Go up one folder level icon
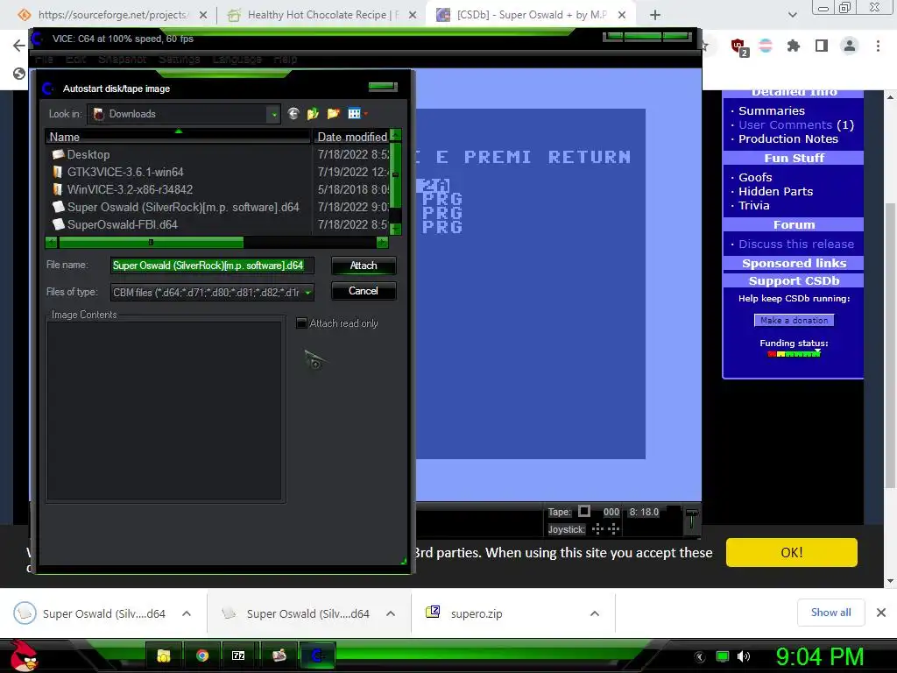Screen dimensions: 897x673 (x=313, y=113)
